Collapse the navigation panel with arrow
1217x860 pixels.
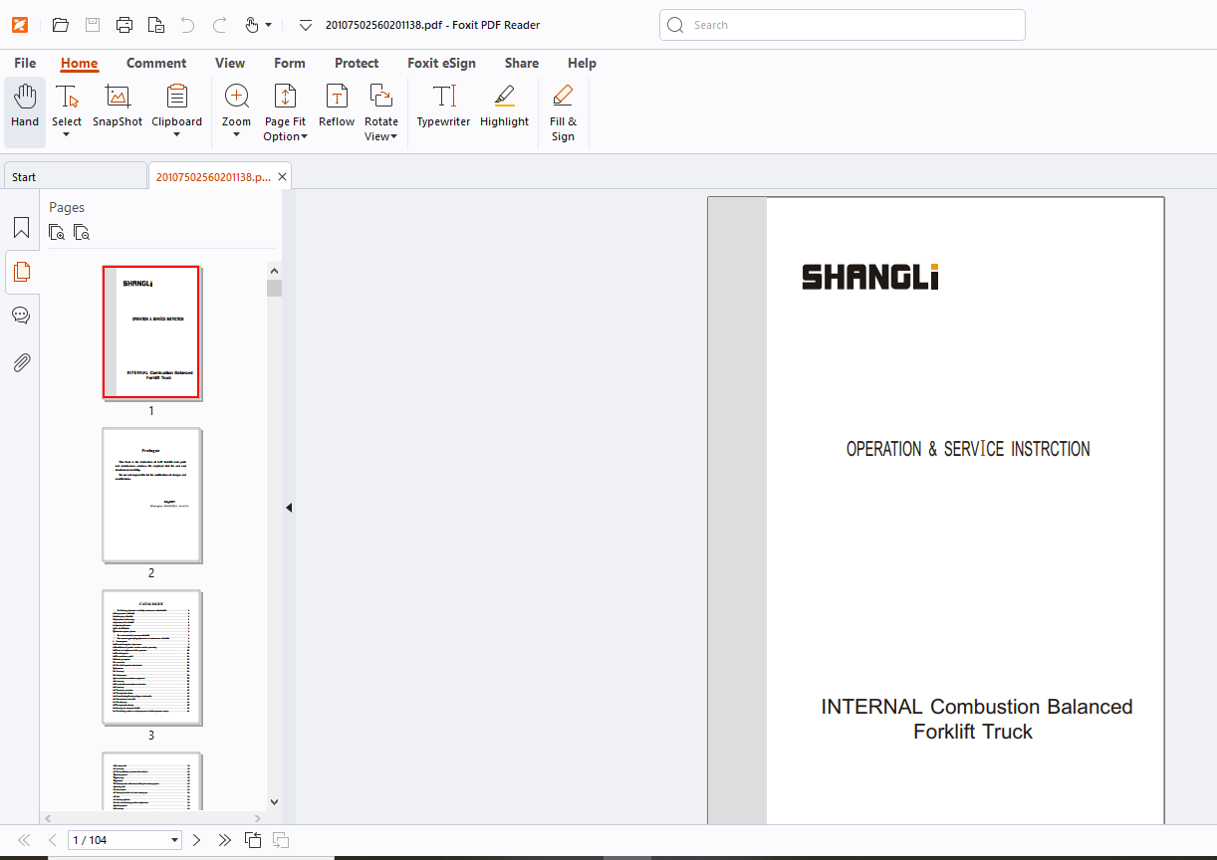(289, 508)
